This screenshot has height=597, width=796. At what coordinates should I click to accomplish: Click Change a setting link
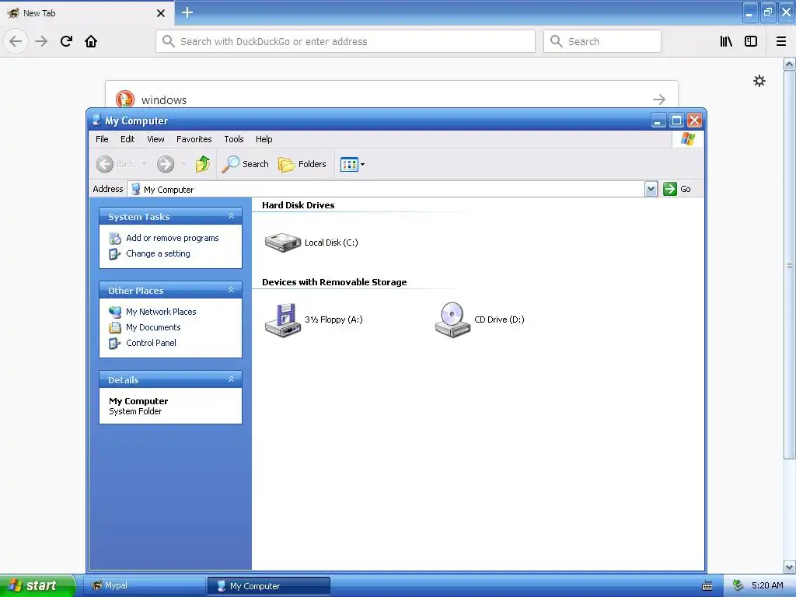tap(158, 253)
